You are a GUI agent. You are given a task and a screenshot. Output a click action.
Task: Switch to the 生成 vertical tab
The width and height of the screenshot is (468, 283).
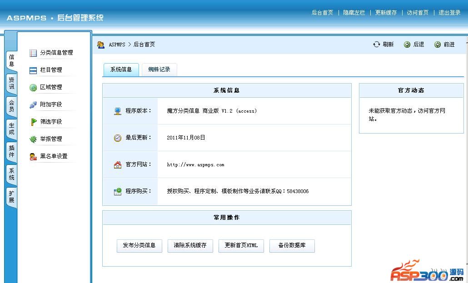11,129
